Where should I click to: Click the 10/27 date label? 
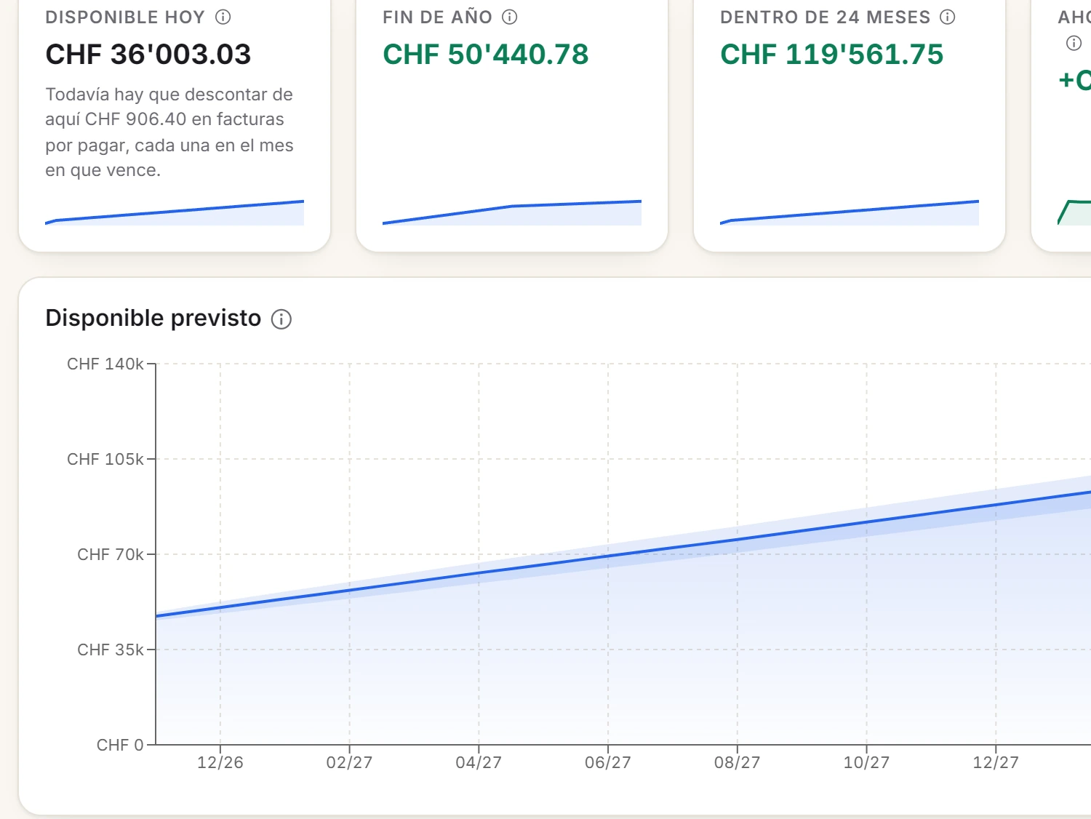(x=866, y=762)
